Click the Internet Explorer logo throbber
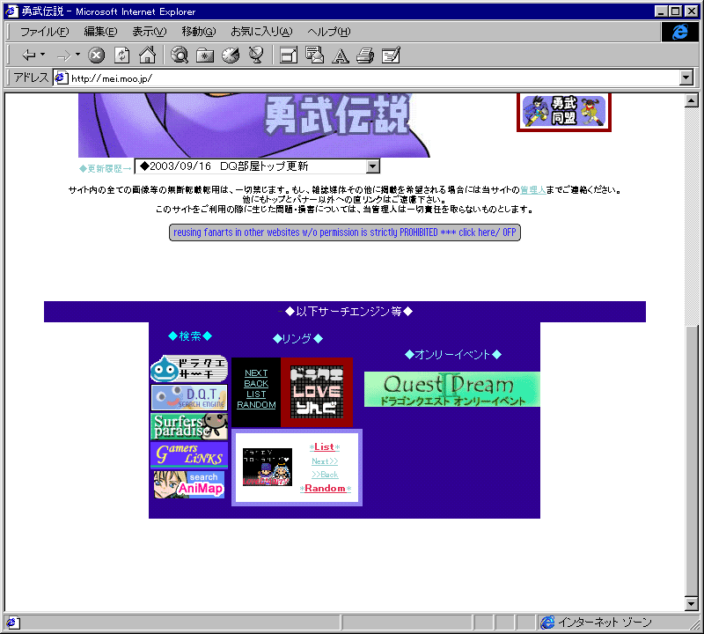This screenshot has height=634, width=704. [679, 32]
